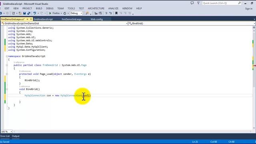
Task: Click the '0 references' CodeLens above Page_Load
Action: (25, 71)
